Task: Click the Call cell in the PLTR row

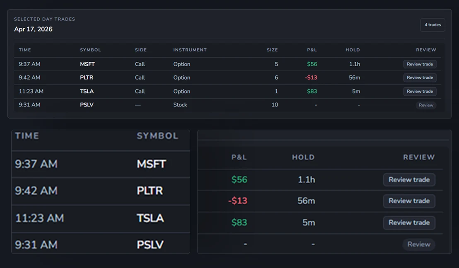Action: click(140, 77)
